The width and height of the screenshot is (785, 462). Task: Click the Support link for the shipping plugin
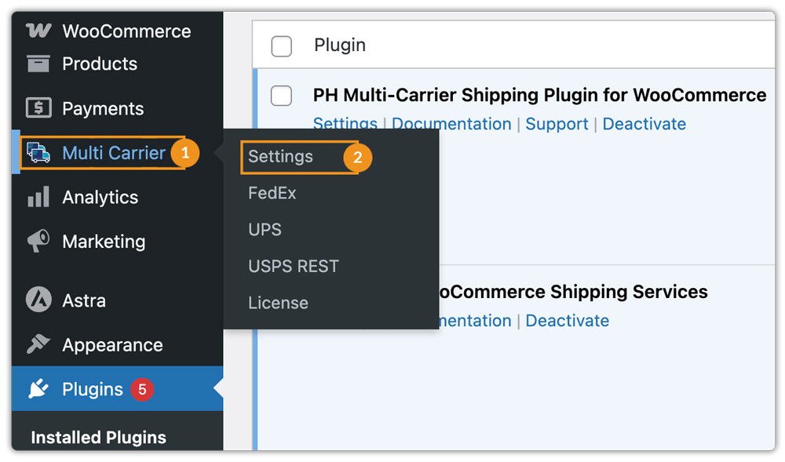tap(557, 124)
